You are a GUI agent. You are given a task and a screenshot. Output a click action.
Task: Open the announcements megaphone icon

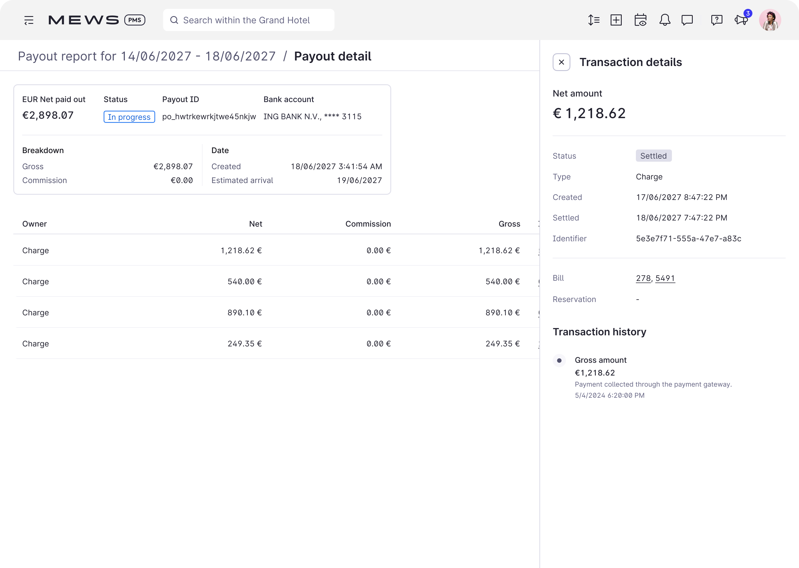(741, 20)
